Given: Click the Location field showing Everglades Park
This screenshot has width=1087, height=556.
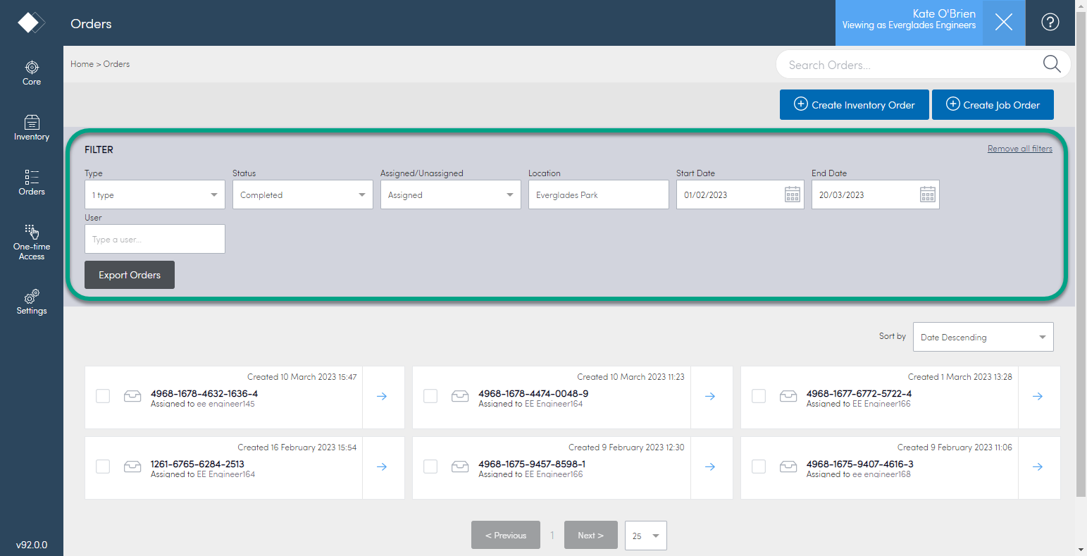Looking at the screenshot, I should click(599, 194).
